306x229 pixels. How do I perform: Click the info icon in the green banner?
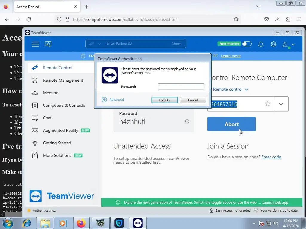click(118, 202)
